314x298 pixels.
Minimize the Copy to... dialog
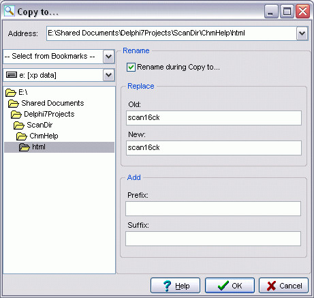[x=271, y=11]
